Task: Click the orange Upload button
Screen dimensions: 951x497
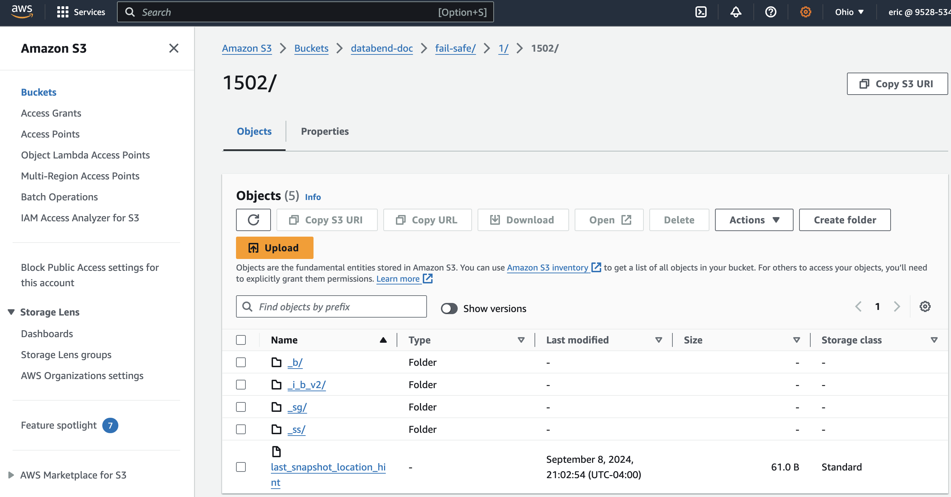Action: pyautogui.click(x=274, y=247)
